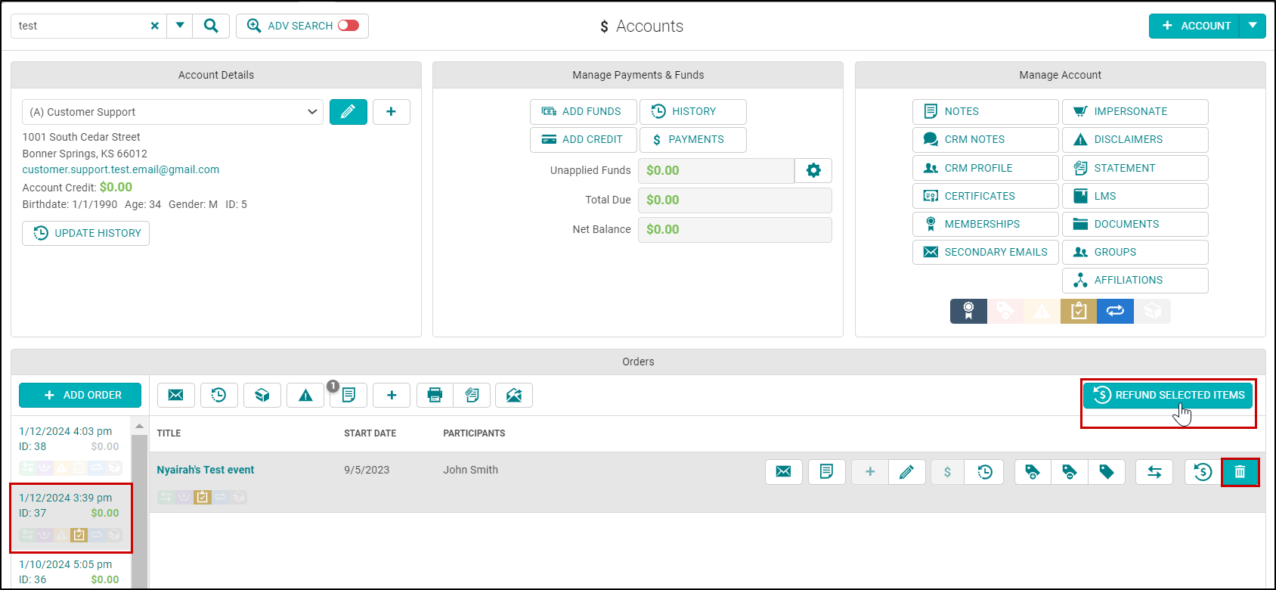This screenshot has width=1276, height=590.
Task: Click the customer support email address link
Action: (121, 169)
